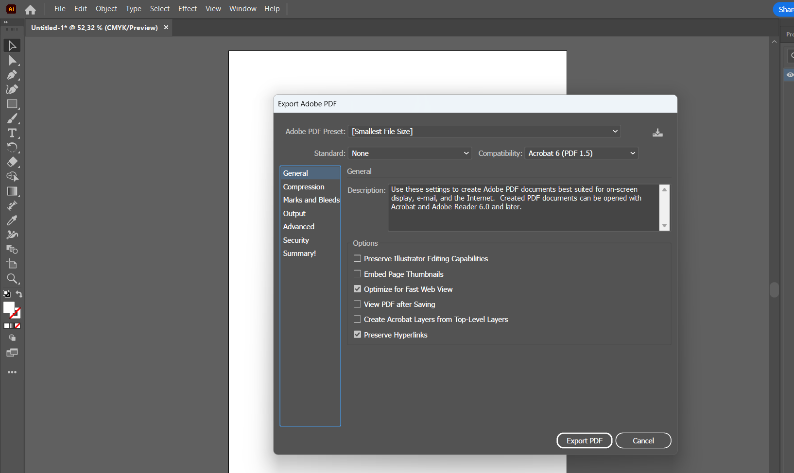The height and width of the screenshot is (473, 794).
Task: Select the Puppet Warp tool
Action: point(12,235)
